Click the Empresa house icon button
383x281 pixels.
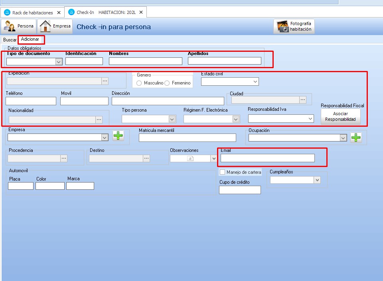[55, 26]
